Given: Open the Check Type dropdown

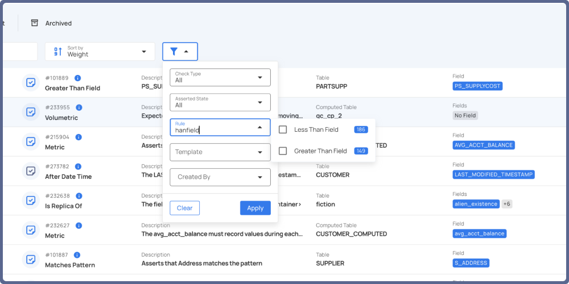Looking at the screenshot, I should coord(220,77).
